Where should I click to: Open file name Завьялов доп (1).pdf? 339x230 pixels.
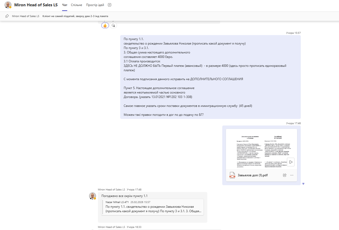point(253,175)
